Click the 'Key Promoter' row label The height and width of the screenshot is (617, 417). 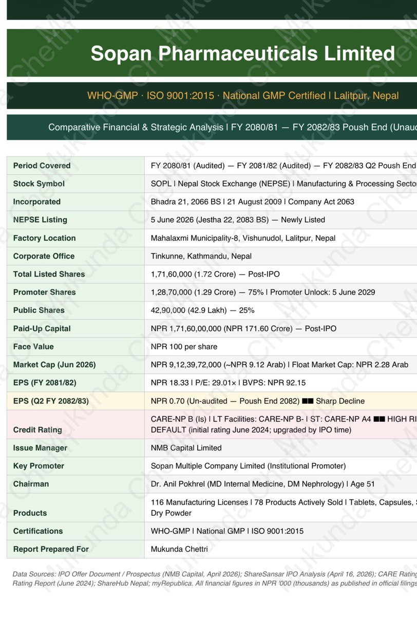(39, 466)
